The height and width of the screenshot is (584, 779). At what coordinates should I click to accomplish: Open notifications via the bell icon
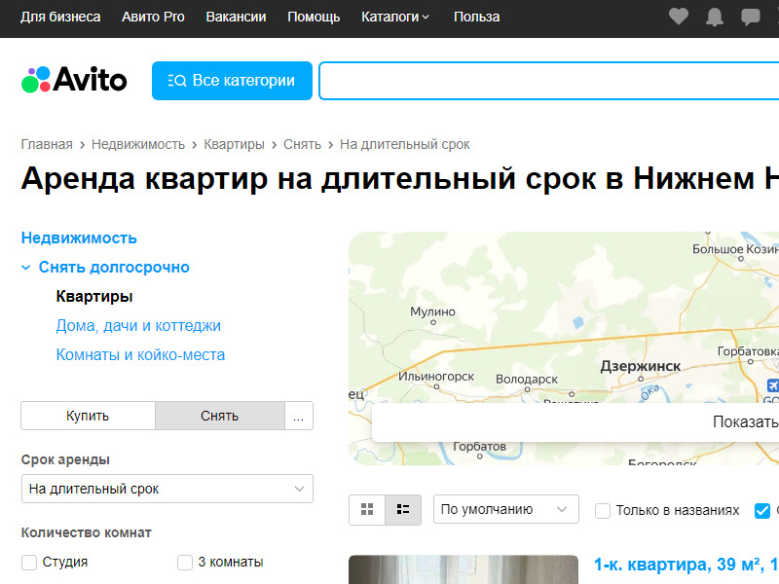[714, 17]
